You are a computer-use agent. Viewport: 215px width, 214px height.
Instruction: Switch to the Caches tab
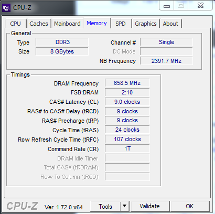point(39,24)
